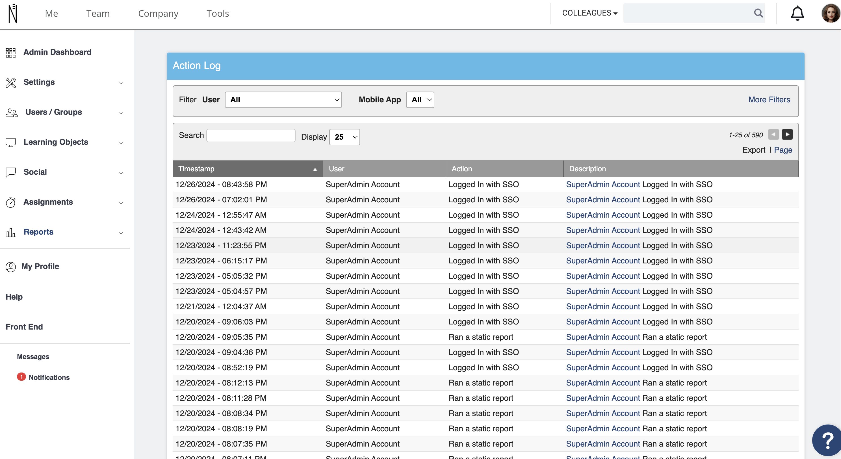Open the Company menu
This screenshot has width=841, height=459.
click(x=158, y=13)
